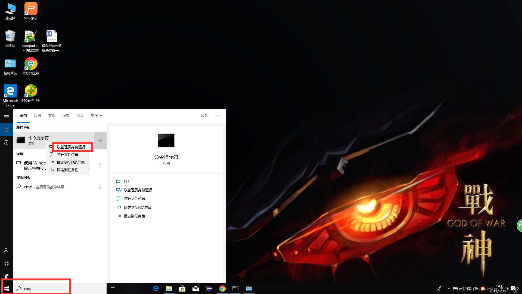This screenshot has height=294, width=522.
Task: Click the Mail icon in taskbar
Action: [x=196, y=289]
